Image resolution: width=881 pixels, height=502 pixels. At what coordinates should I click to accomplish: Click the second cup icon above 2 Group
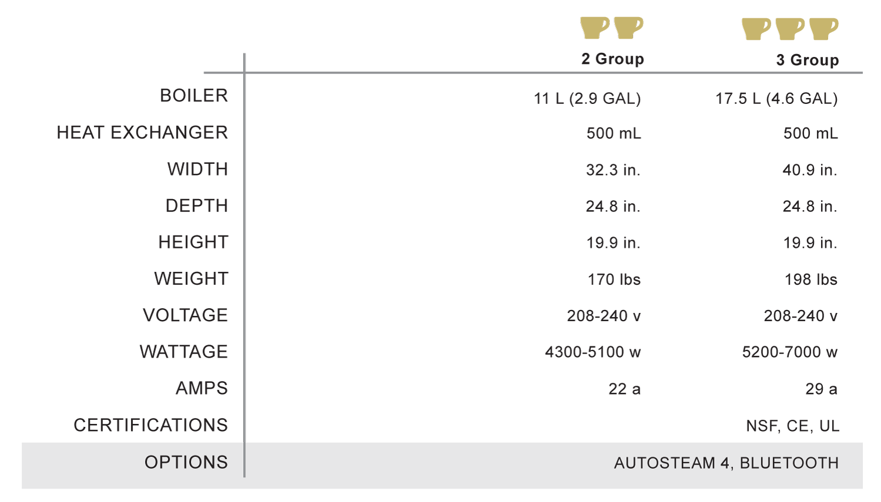(x=628, y=28)
